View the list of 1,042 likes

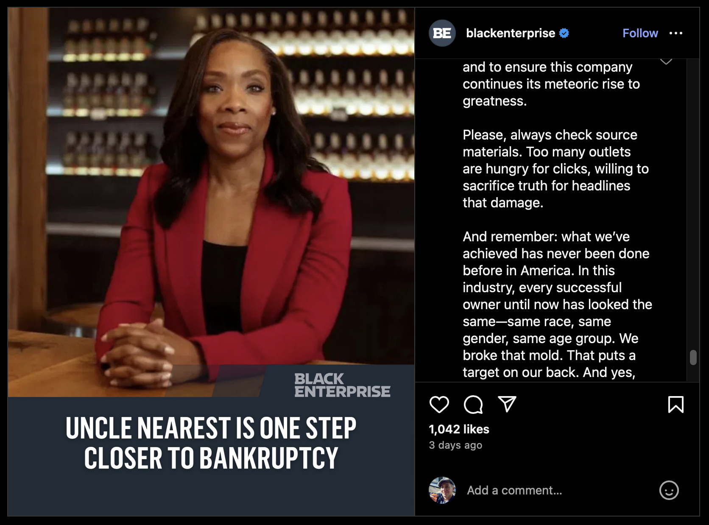[459, 429]
